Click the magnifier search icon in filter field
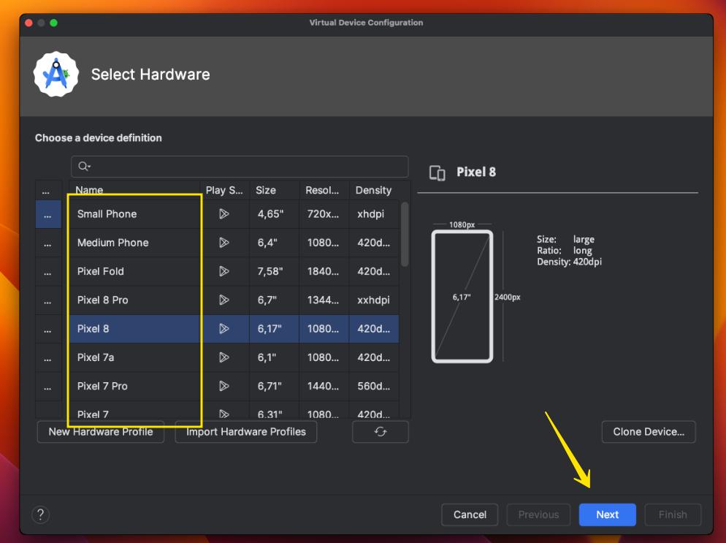 84,167
